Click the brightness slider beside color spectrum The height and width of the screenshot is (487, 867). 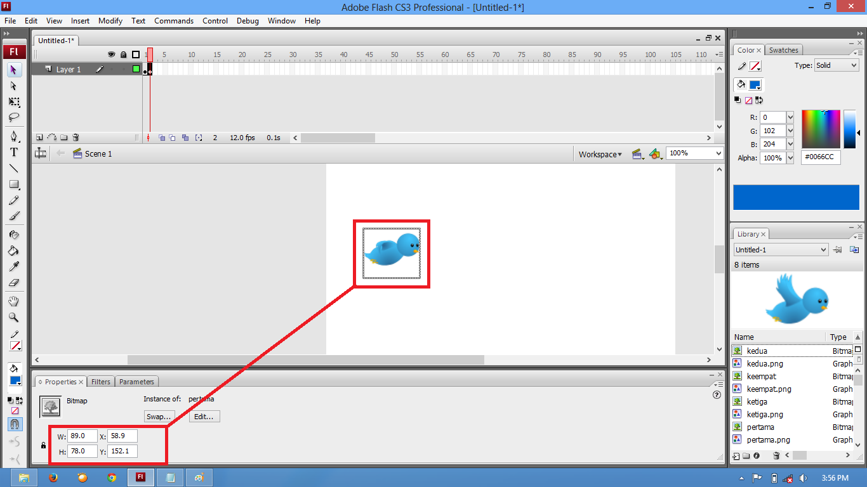[x=850, y=129]
